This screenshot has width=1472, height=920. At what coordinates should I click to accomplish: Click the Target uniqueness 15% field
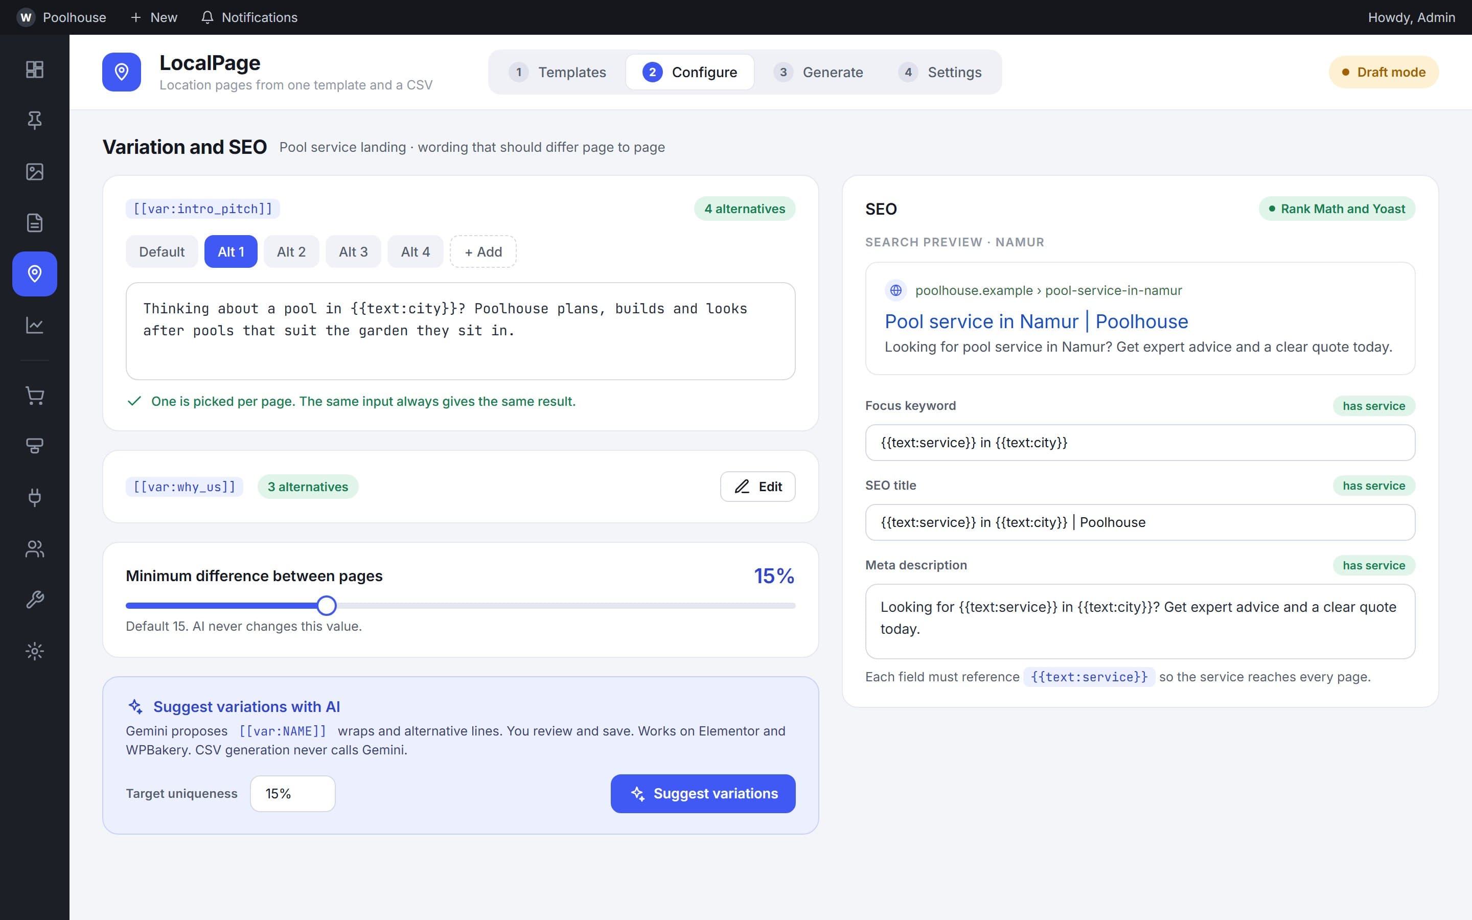(x=292, y=793)
